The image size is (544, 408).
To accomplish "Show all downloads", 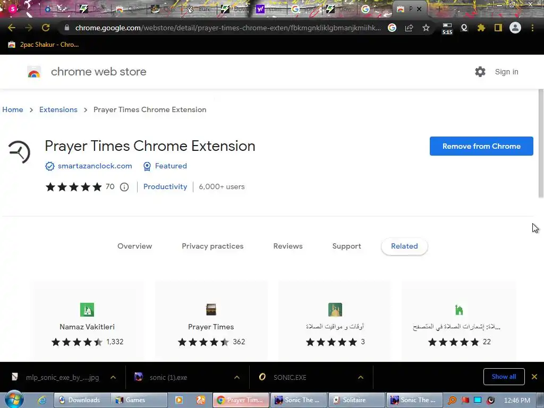I will coord(504,377).
